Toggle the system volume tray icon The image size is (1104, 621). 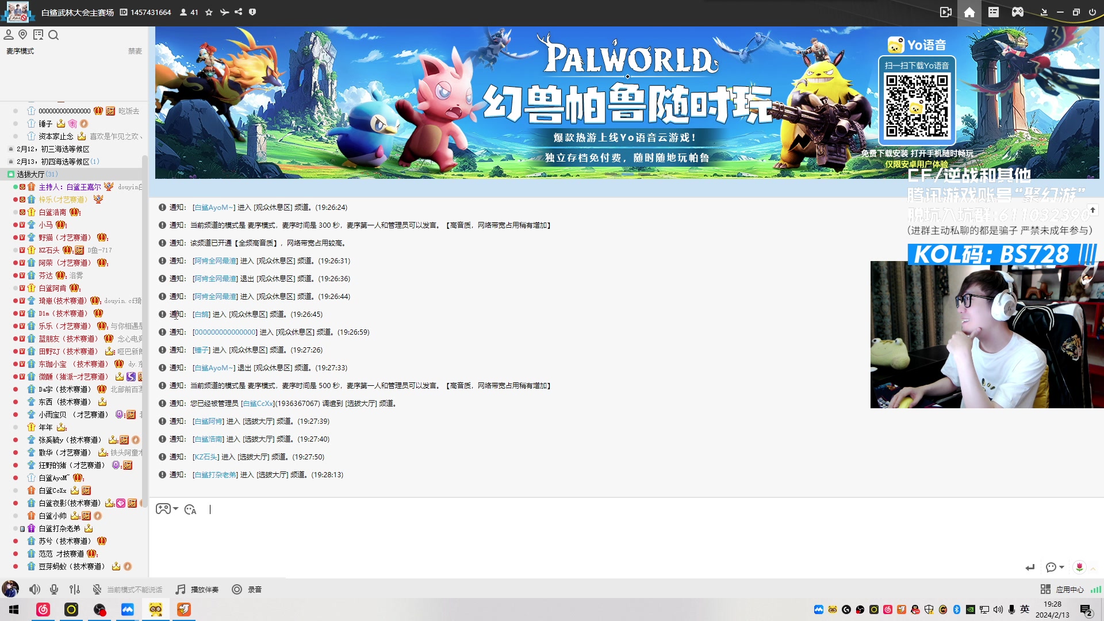(x=998, y=609)
